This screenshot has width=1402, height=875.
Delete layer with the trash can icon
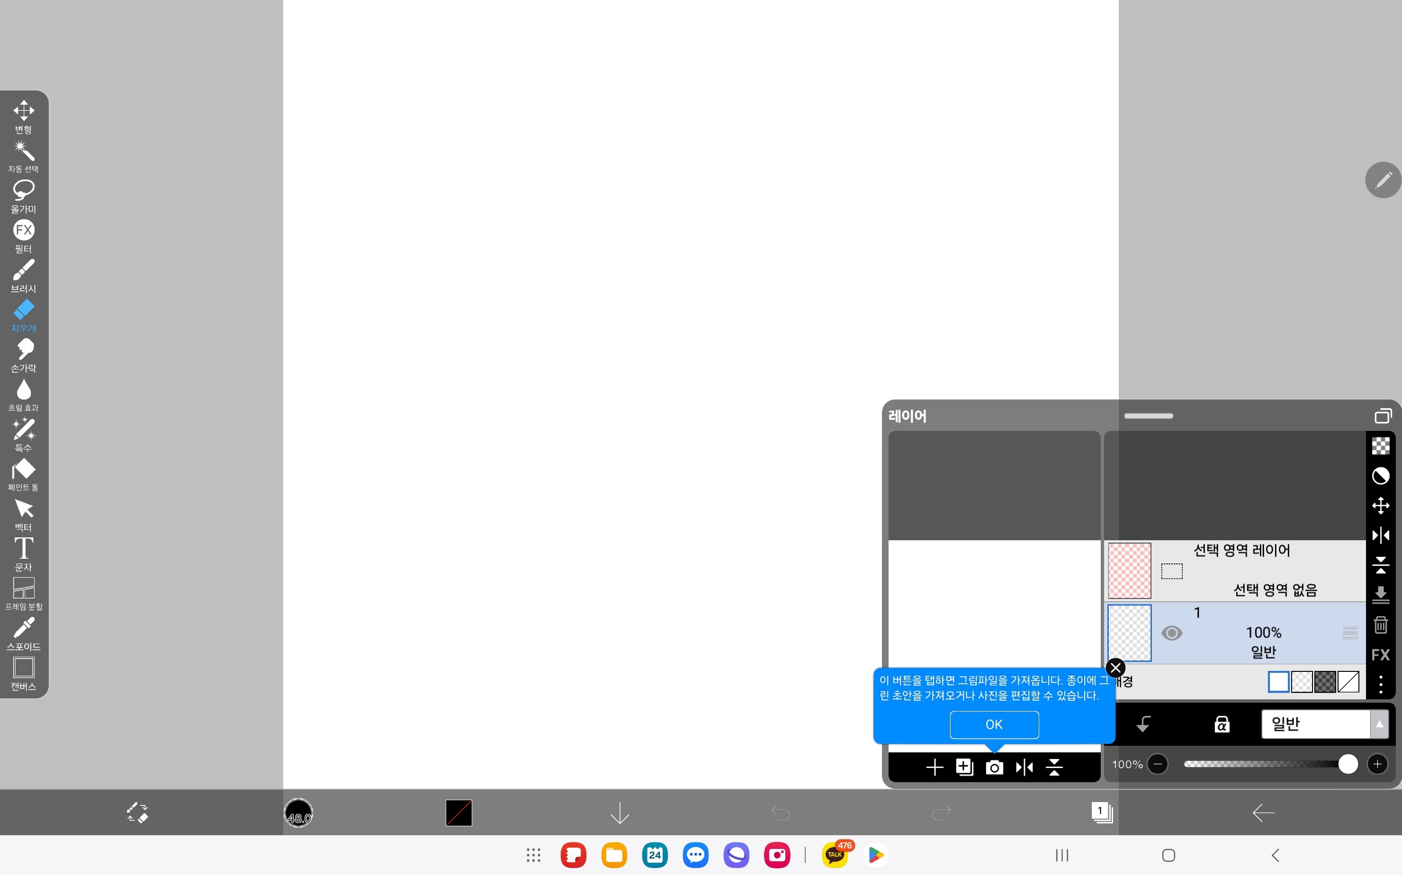(1381, 625)
